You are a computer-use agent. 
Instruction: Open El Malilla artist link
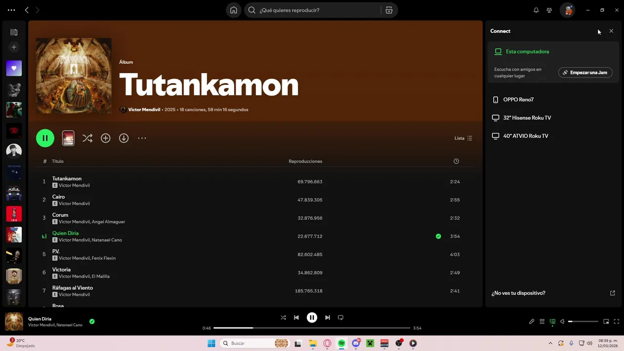[101, 276]
